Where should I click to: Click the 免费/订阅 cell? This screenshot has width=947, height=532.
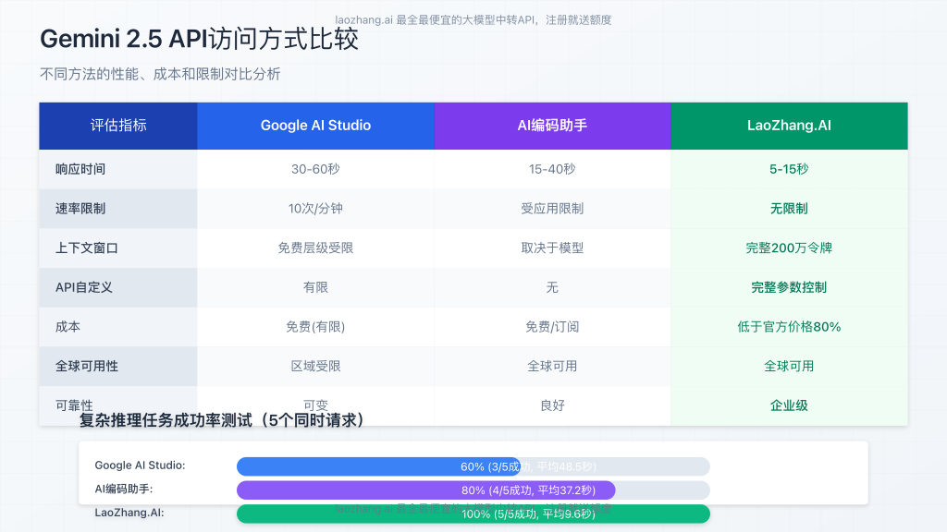coord(552,327)
